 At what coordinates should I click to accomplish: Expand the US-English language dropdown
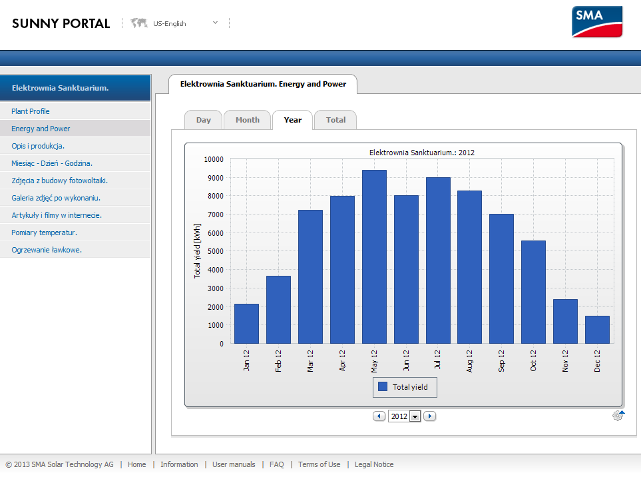pyautogui.click(x=215, y=23)
